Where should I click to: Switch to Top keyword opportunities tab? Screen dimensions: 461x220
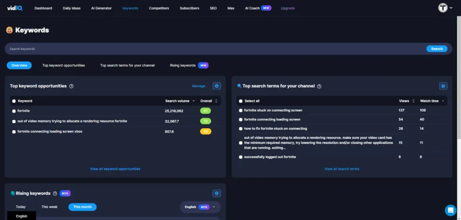64,66
